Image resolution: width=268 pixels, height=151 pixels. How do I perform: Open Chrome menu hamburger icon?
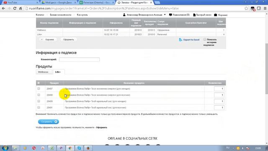(265, 8)
